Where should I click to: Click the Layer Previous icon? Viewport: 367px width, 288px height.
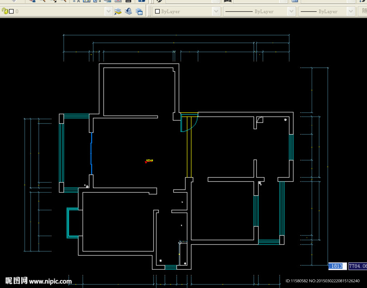click(x=128, y=11)
